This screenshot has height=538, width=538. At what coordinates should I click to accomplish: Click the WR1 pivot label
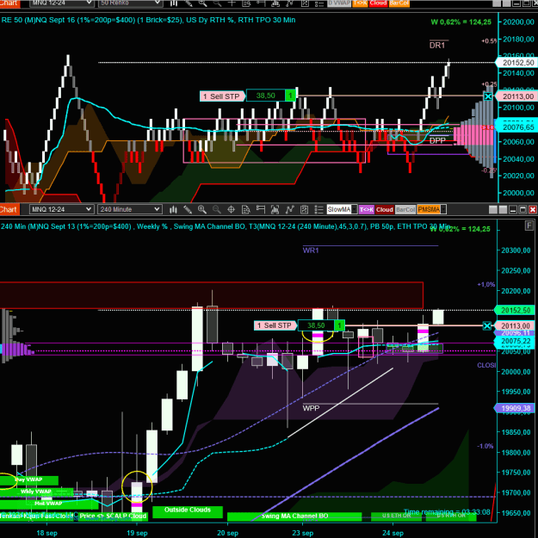pos(311,250)
